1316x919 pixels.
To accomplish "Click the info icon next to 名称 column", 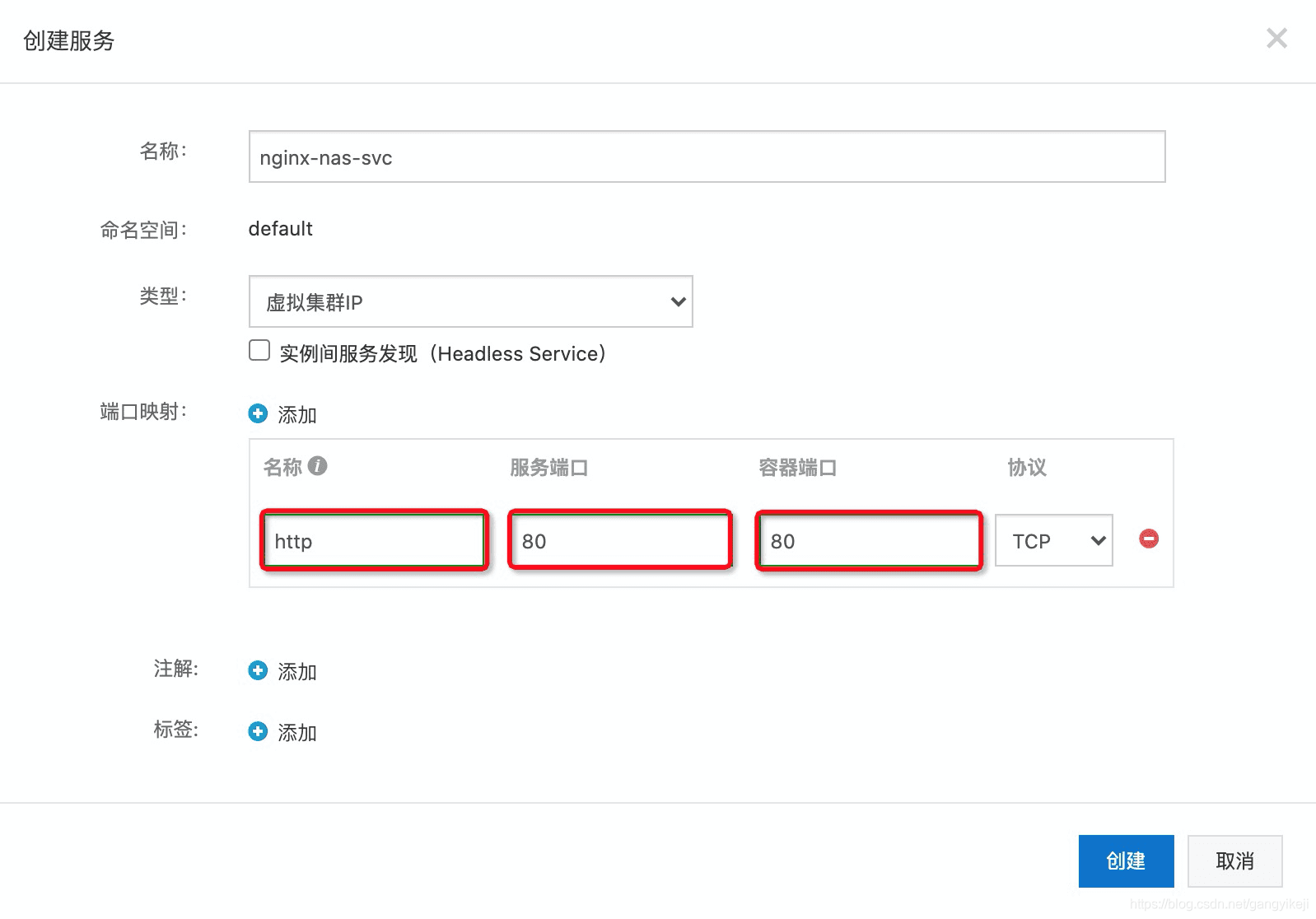I will click(x=317, y=466).
